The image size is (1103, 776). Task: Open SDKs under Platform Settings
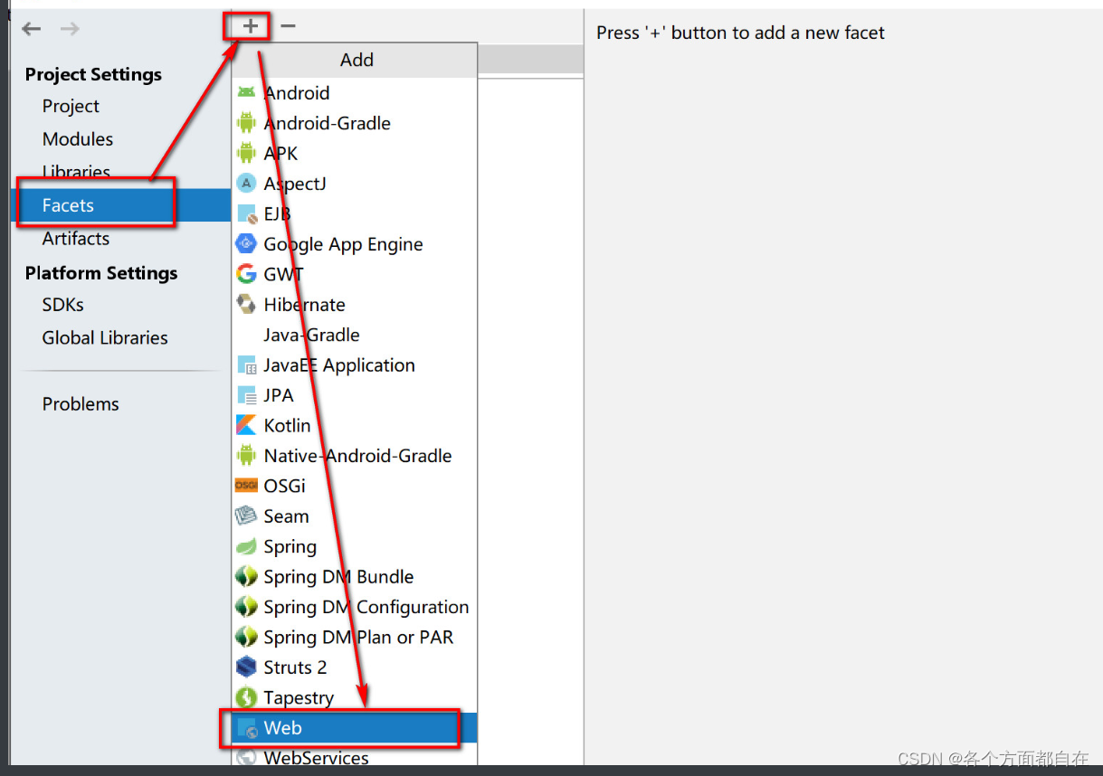click(63, 305)
